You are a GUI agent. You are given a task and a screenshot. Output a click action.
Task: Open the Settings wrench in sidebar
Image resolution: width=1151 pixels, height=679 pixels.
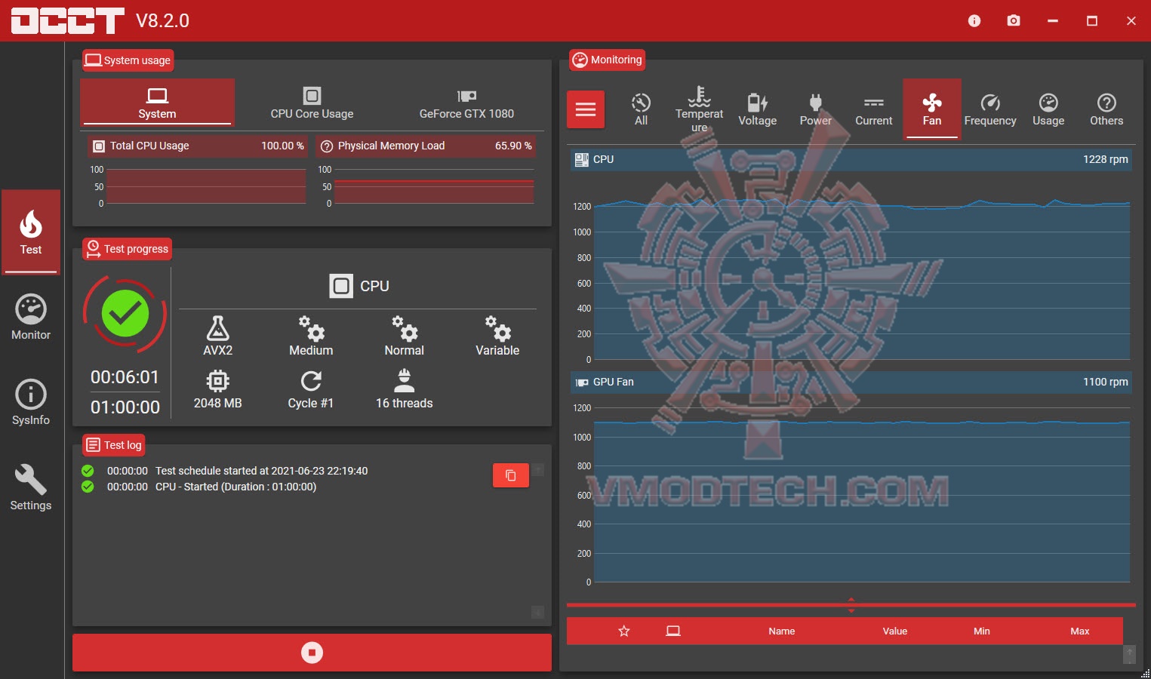coord(31,488)
